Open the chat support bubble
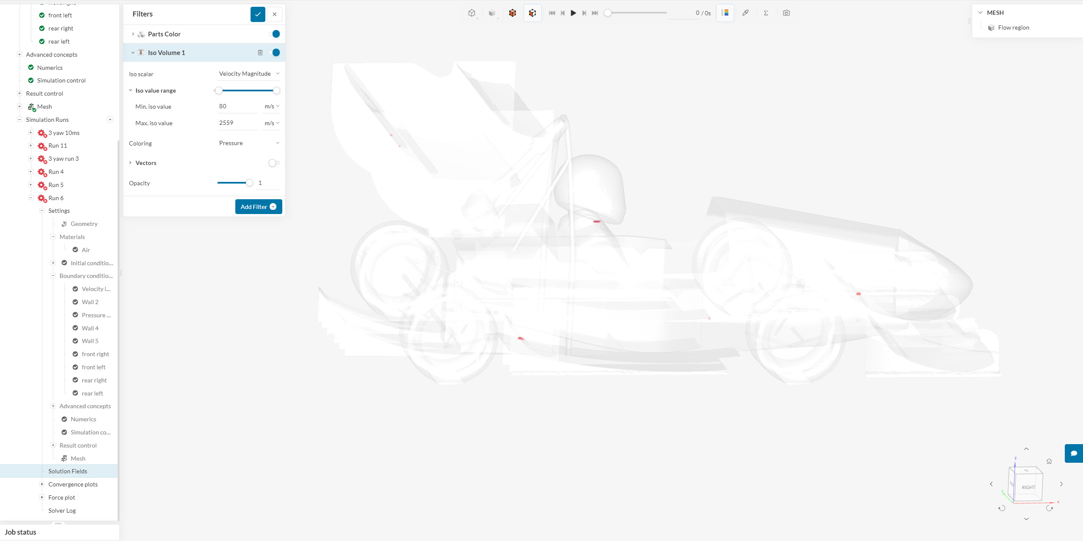1083x541 pixels. coord(1073,453)
